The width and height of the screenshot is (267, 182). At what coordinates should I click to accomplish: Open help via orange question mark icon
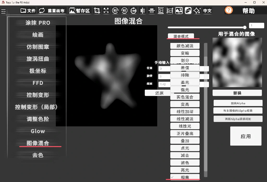pyautogui.click(x=229, y=10)
